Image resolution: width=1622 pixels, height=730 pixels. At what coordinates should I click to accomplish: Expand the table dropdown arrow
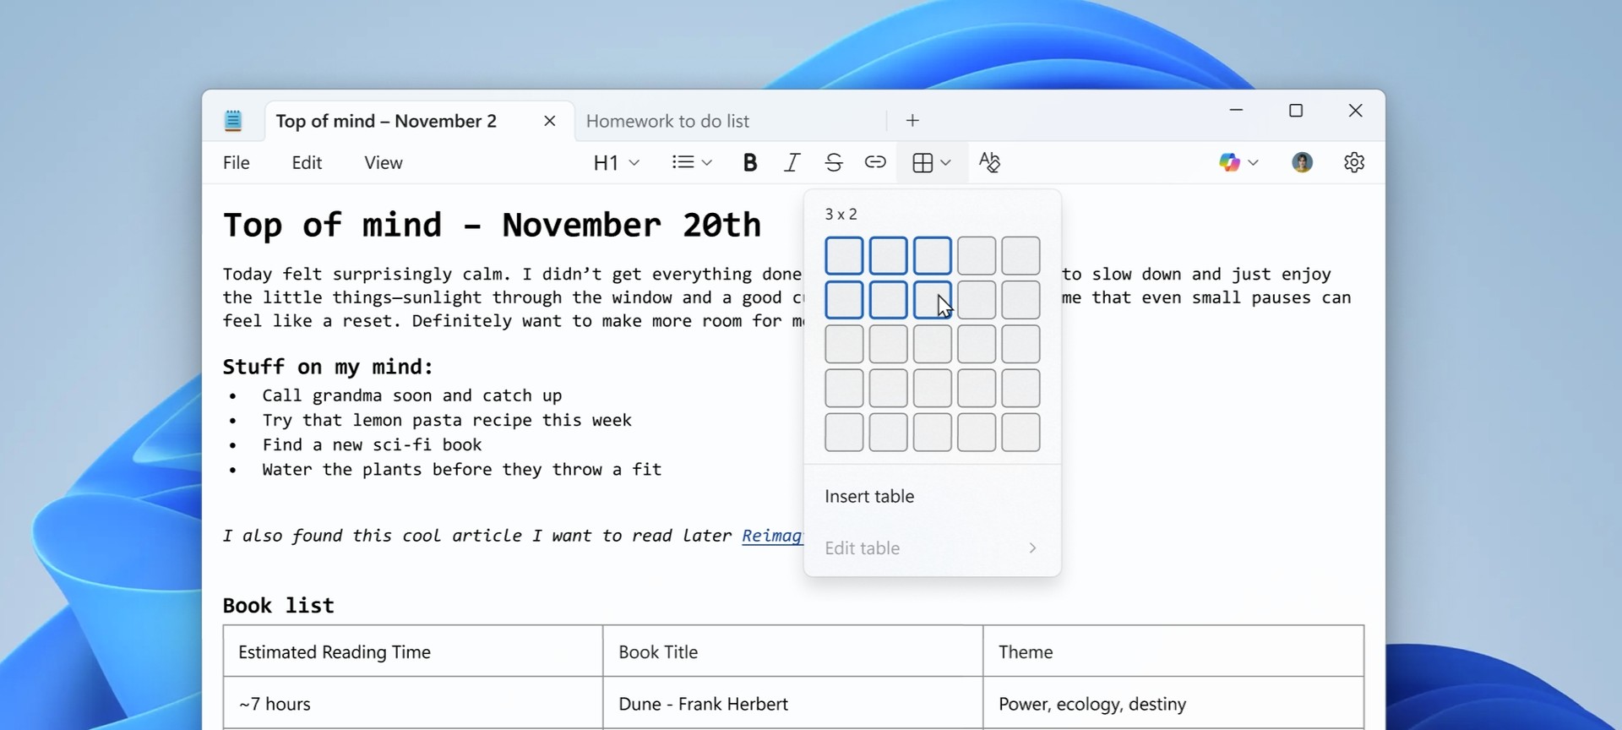[x=945, y=162]
